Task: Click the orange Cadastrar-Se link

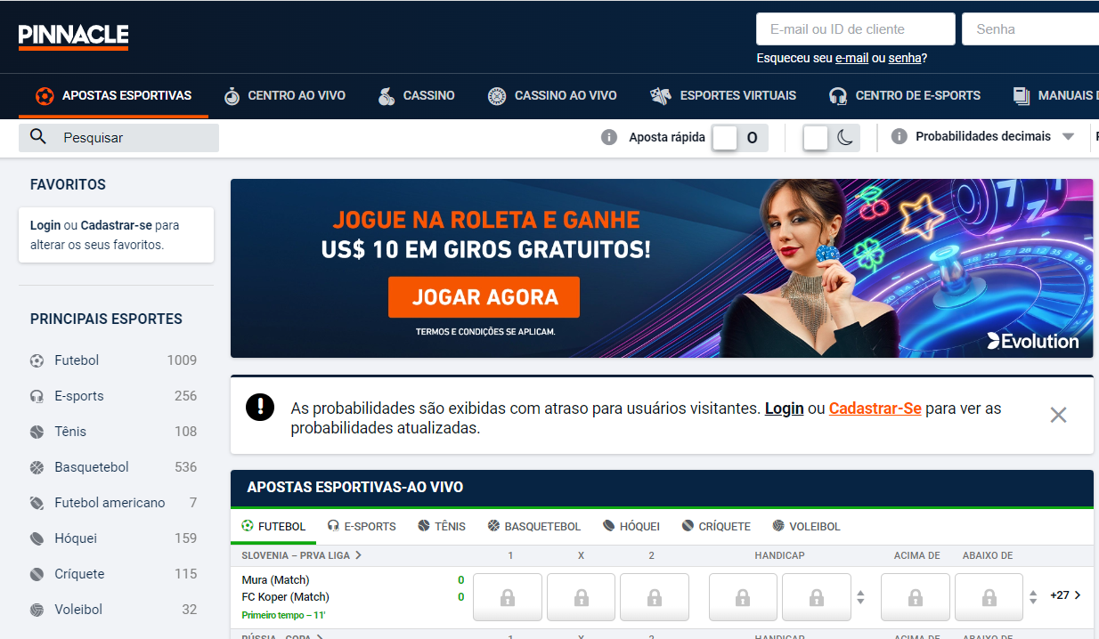Action: click(x=875, y=408)
